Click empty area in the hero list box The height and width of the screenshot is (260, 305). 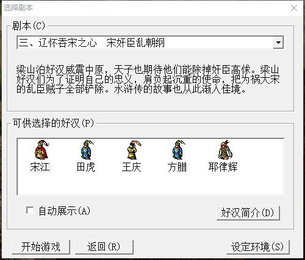[151, 184]
